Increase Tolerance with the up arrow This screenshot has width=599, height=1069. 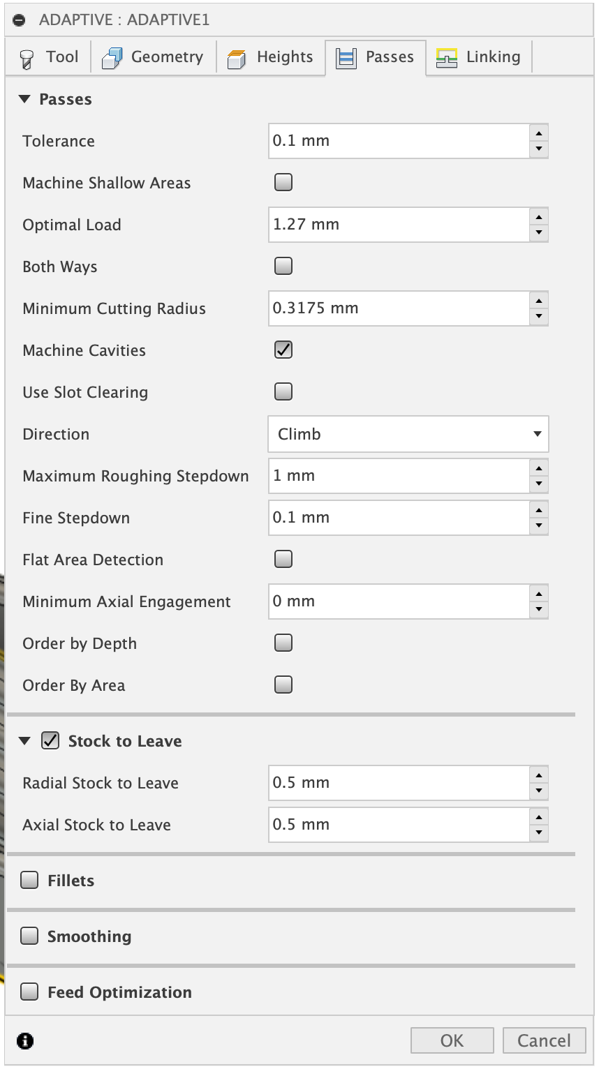coord(538,133)
